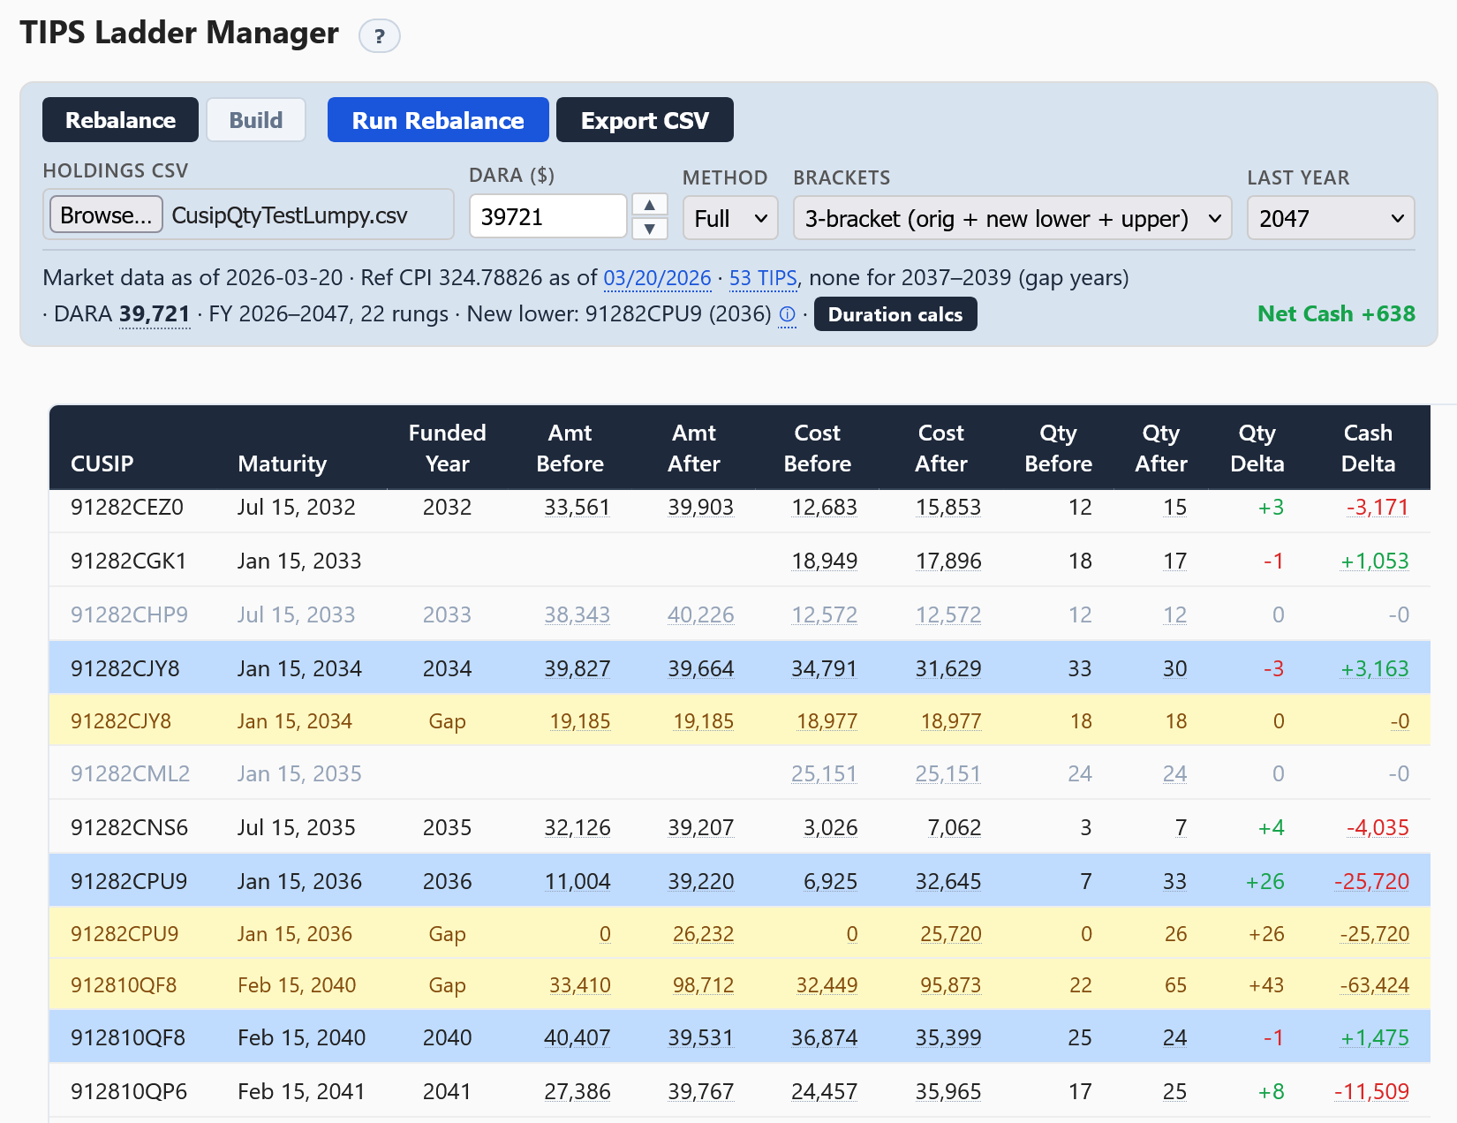Open the Duration calcs panel
Image resolution: width=1457 pixels, height=1123 pixels.
tap(895, 314)
